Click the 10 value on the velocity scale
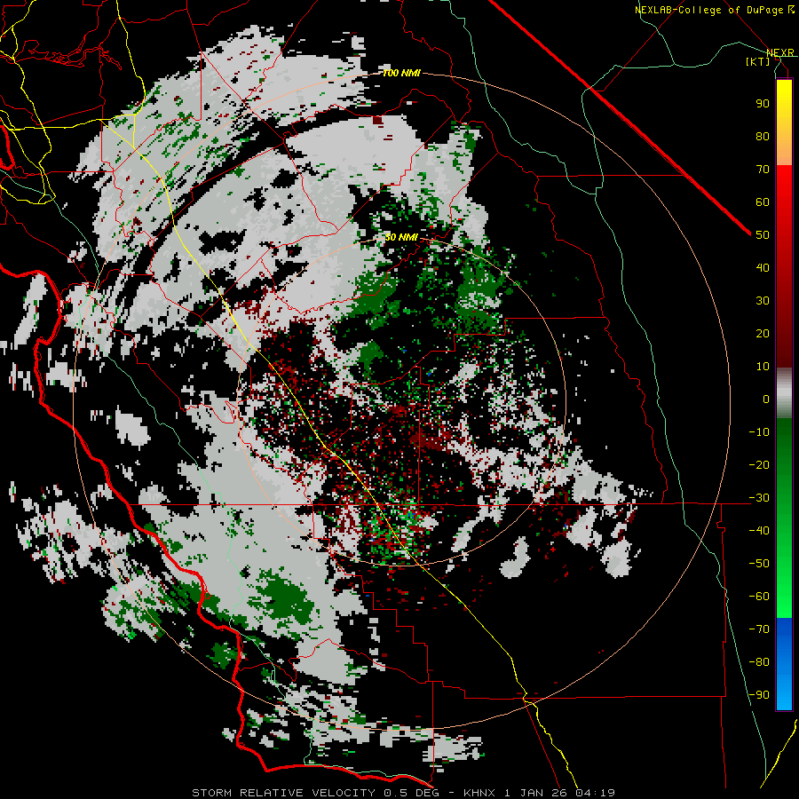The height and width of the screenshot is (799, 799). coord(763,367)
